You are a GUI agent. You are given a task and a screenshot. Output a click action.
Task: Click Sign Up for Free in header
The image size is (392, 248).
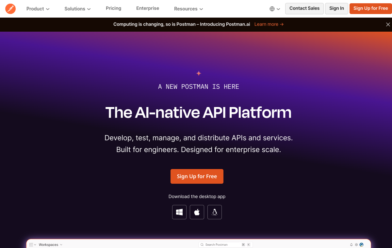point(371,8)
